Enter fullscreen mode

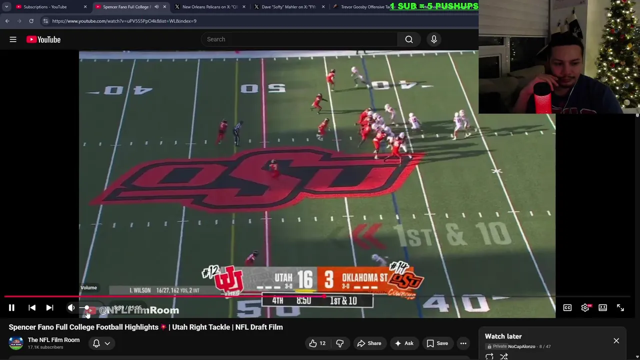click(620, 308)
